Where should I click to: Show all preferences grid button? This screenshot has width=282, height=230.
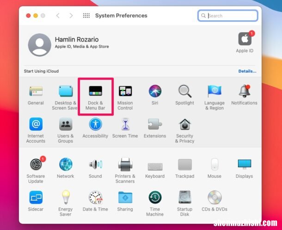[86, 16]
